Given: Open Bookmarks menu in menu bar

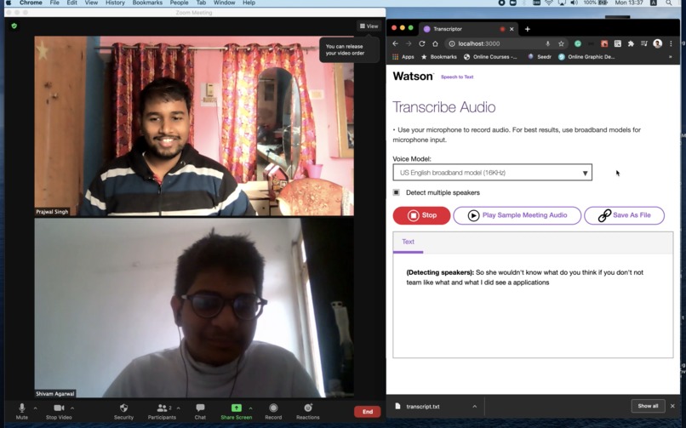Looking at the screenshot, I should coord(147,3).
